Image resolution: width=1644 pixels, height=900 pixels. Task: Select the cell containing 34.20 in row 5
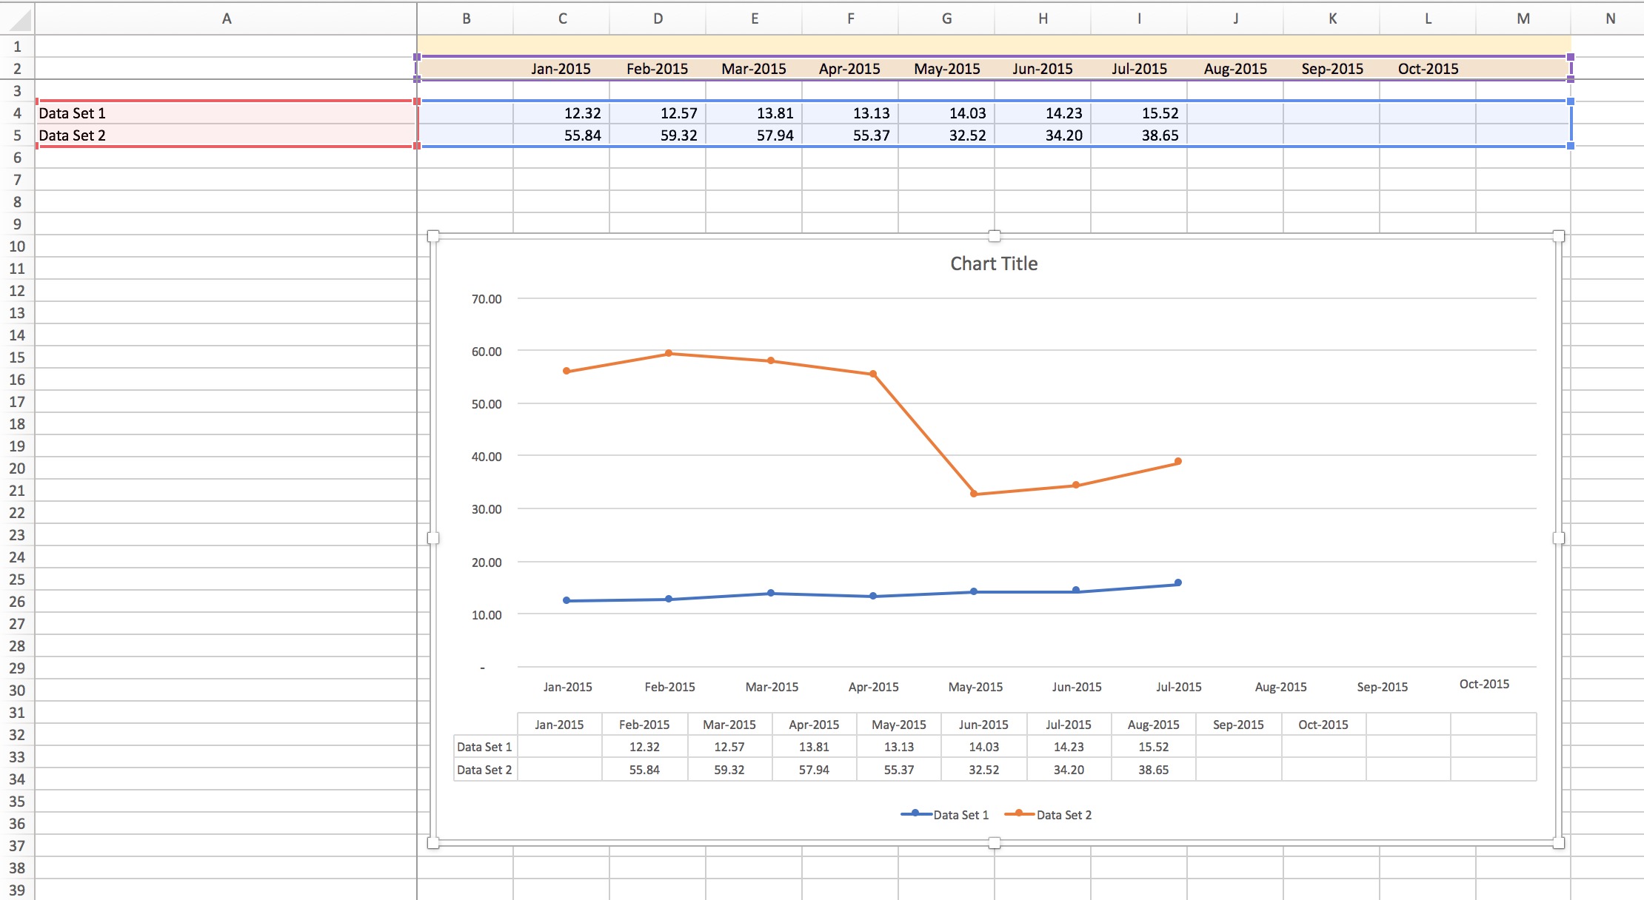[x=1042, y=135]
